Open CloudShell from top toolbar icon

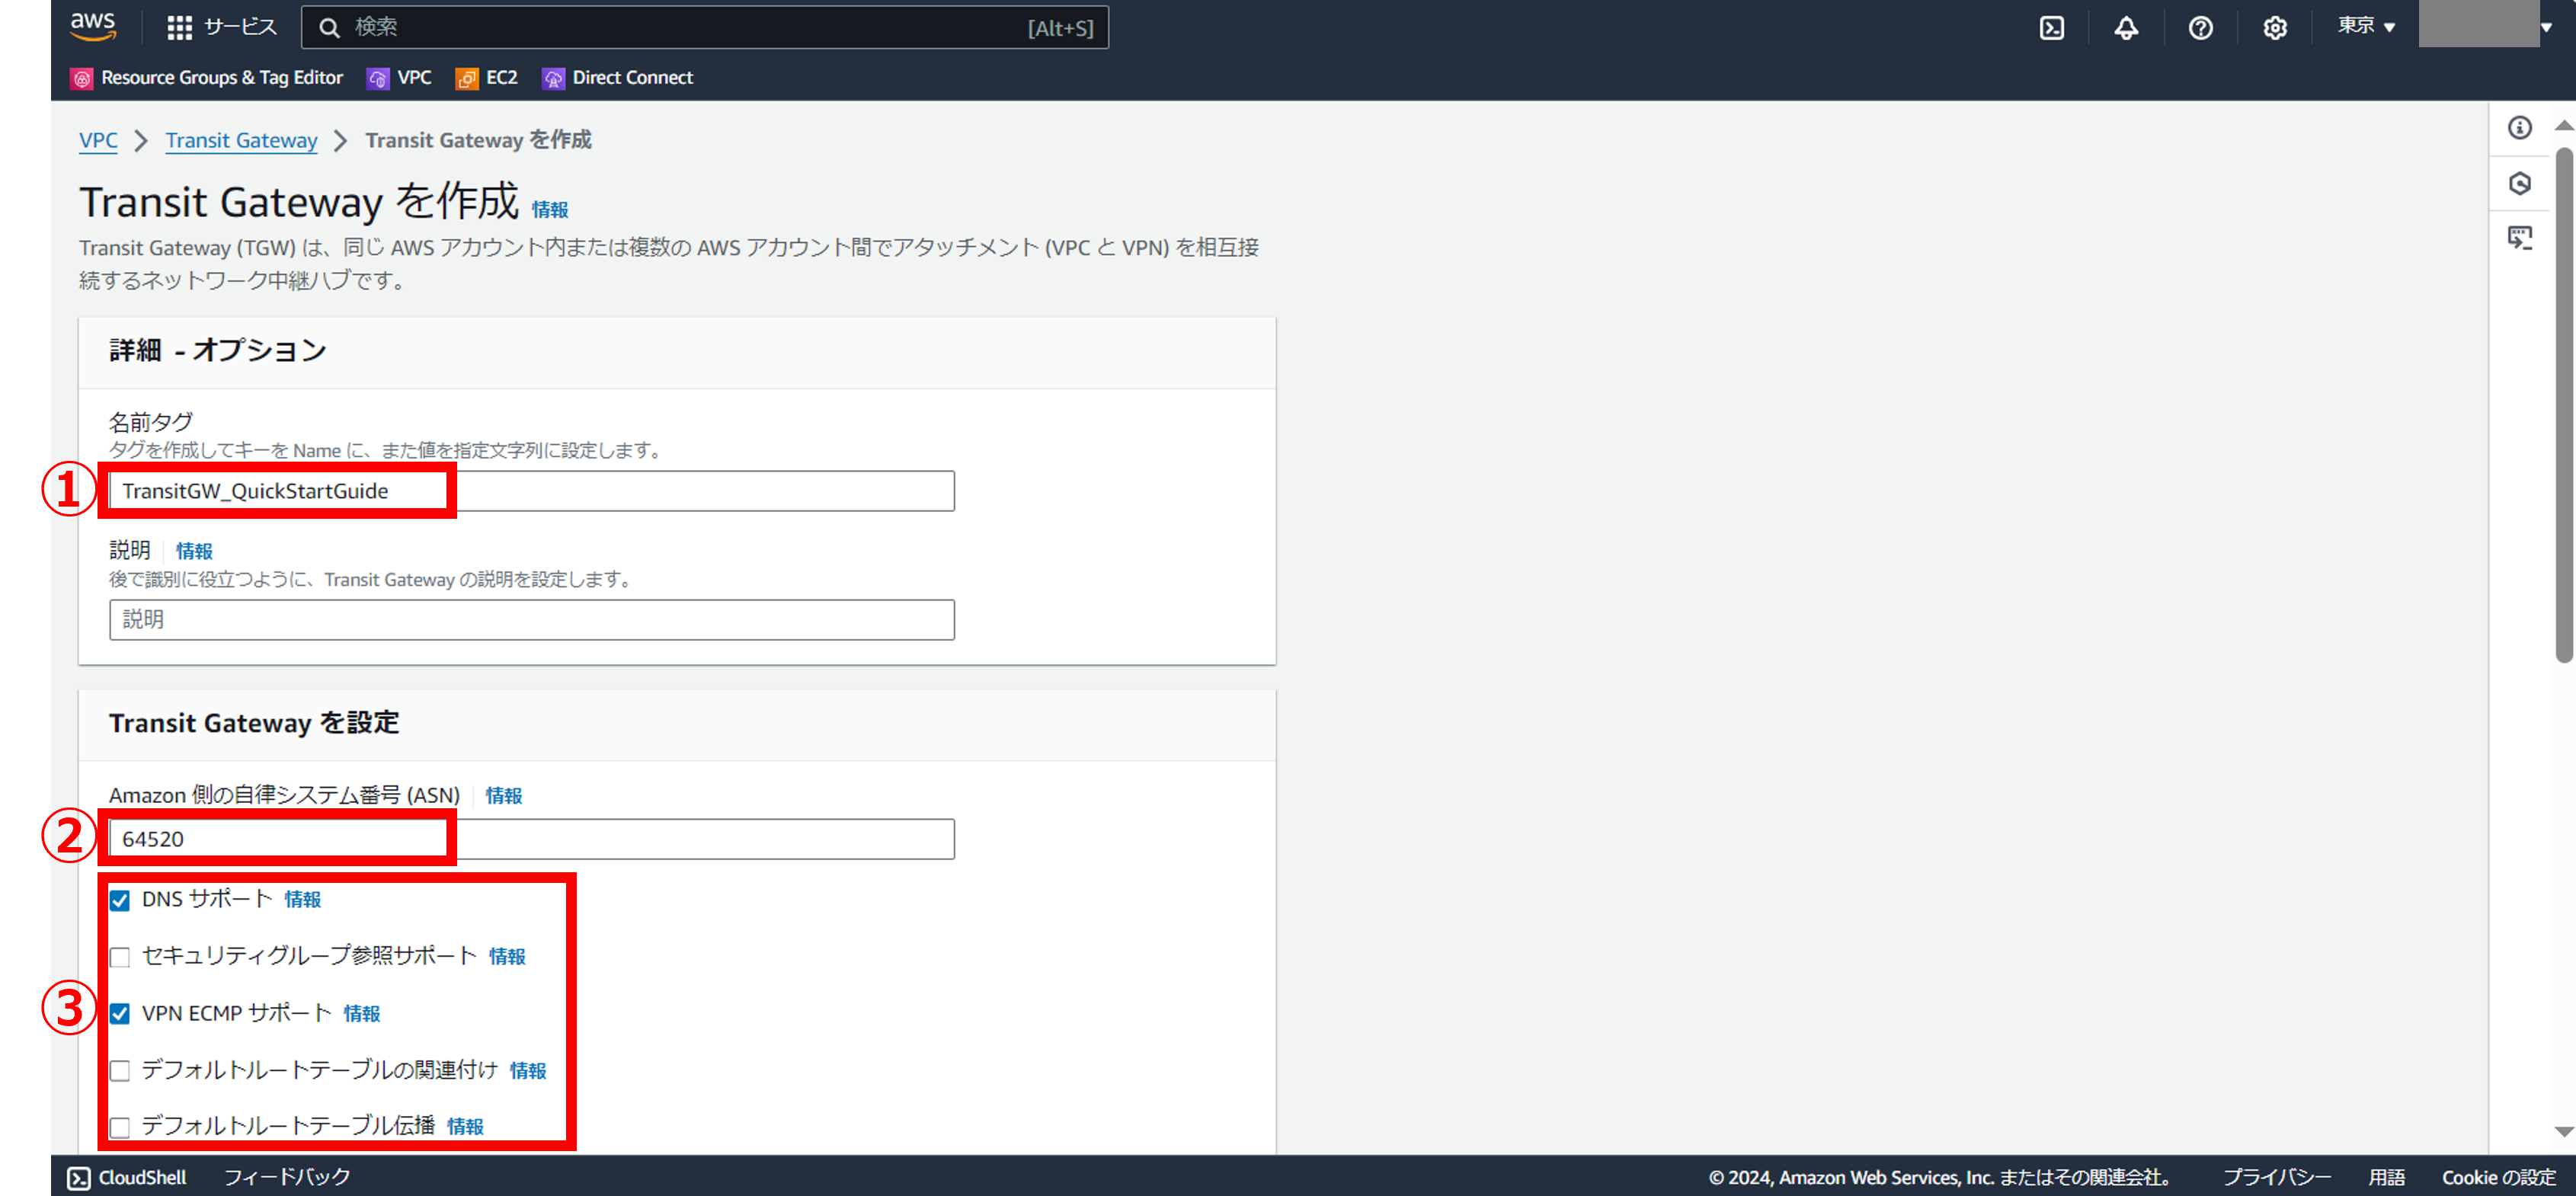click(2051, 28)
